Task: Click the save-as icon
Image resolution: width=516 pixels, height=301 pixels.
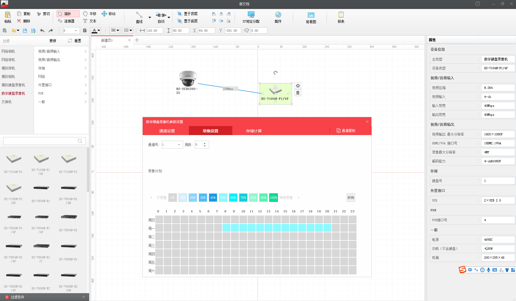Action: 33,31
